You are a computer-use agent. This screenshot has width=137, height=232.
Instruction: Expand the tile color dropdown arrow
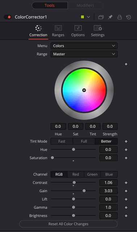pos(88,17)
